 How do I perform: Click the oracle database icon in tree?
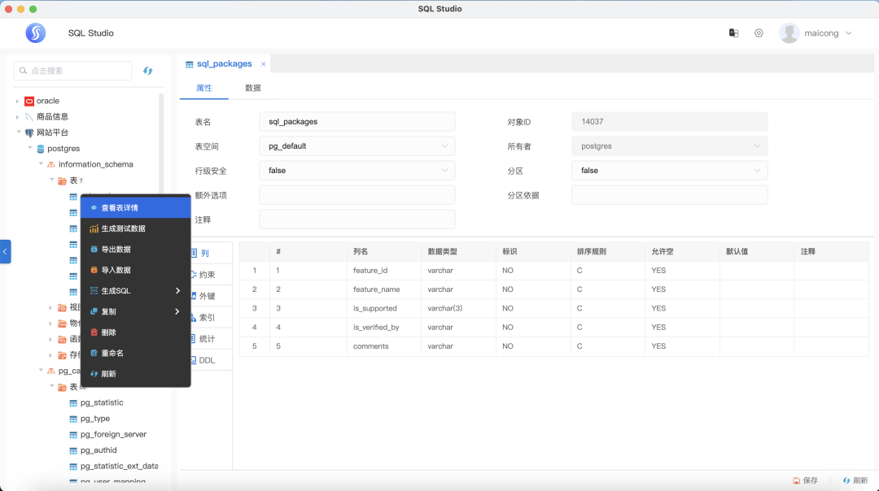[x=29, y=102]
